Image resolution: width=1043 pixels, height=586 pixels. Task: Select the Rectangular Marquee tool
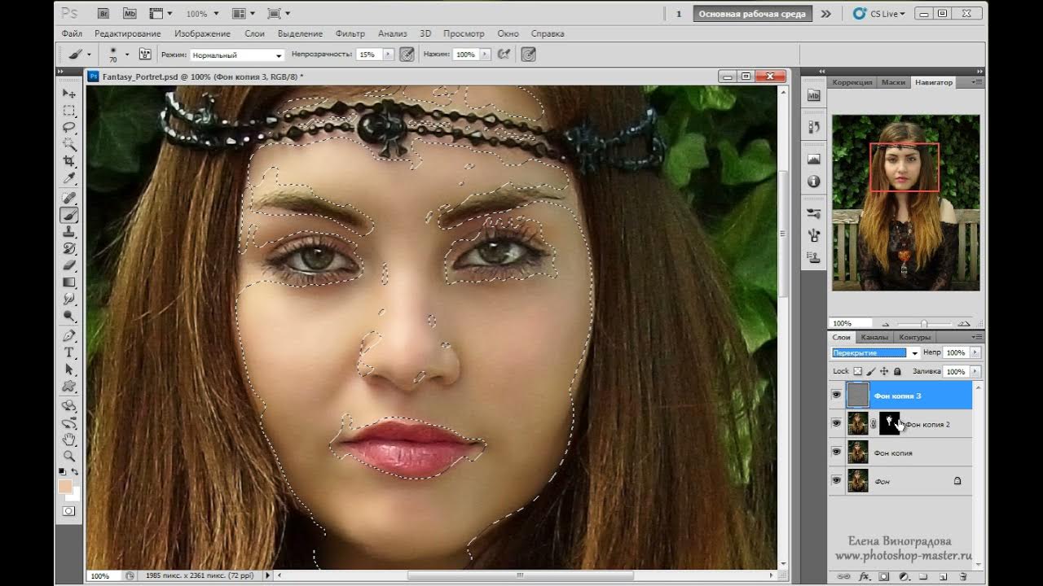tap(69, 111)
